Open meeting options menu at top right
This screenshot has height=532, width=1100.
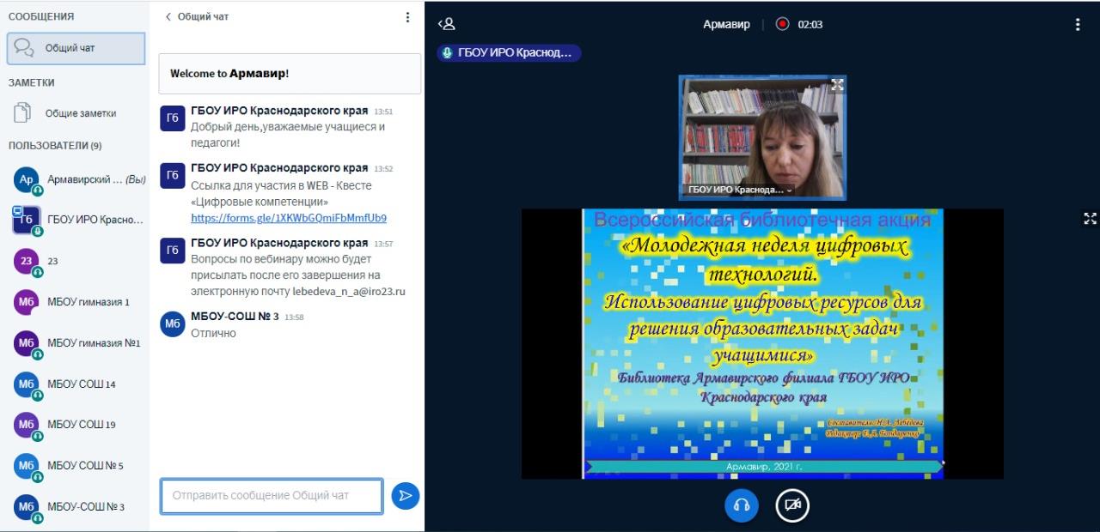coord(1077,24)
